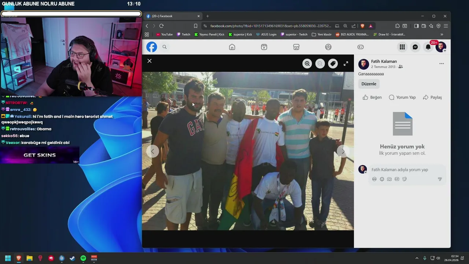Open Yeni klasör bookmarks folder
Viewport: 469px width, 264px height.
click(321, 34)
